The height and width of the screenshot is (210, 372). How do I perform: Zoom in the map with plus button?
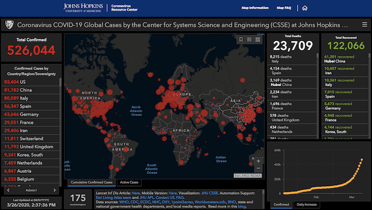(x=258, y=161)
